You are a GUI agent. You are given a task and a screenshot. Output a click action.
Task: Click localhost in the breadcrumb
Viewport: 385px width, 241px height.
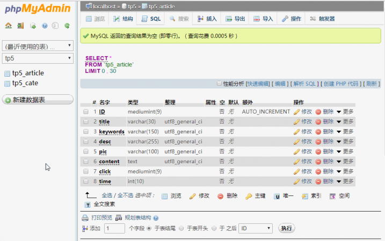click(x=104, y=6)
